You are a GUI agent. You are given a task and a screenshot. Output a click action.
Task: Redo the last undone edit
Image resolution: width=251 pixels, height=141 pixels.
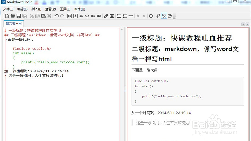click(x=62, y=16)
